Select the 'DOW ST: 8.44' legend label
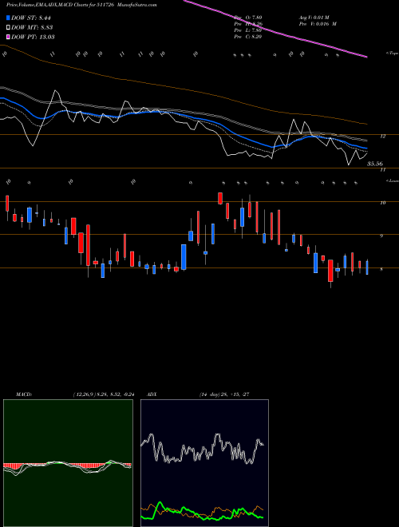Image resolution: width=399 pixels, height=527 pixels. click(x=31, y=18)
